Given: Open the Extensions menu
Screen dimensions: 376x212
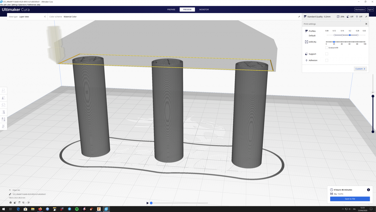Looking at the screenshot, I should tap(22, 5).
